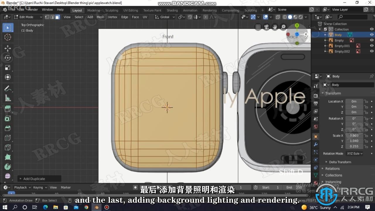Select the Poly Build tool
The height and width of the screenshot is (211, 375).
tap(8, 157)
